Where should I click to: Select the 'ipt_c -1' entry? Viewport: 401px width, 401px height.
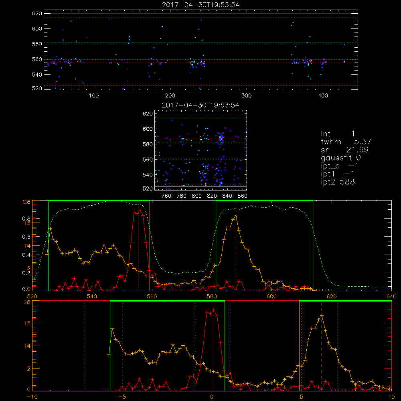point(340,166)
